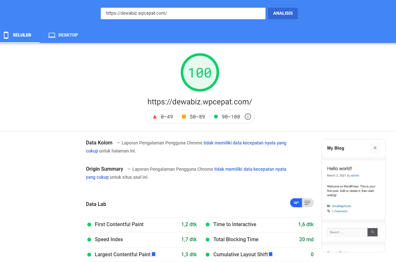The height and width of the screenshot is (262, 396).
Task: Open the Seluler tab
Action: coord(20,35)
